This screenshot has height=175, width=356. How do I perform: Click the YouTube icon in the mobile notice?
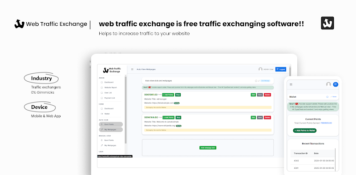[297, 103]
